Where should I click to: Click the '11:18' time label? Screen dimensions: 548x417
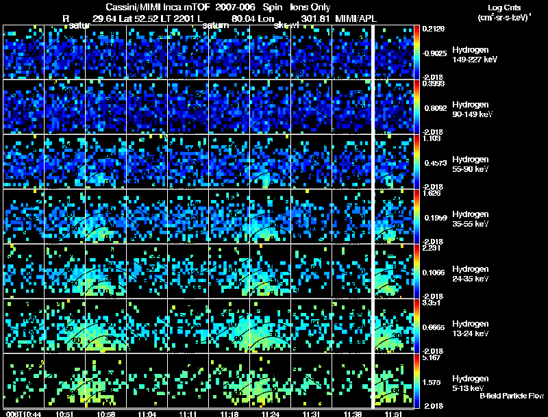point(229,414)
